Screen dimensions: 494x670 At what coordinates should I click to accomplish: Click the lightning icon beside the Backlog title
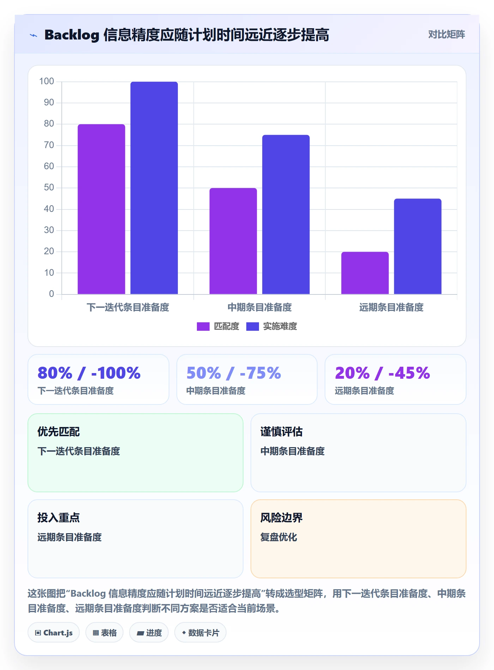pyautogui.click(x=34, y=35)
